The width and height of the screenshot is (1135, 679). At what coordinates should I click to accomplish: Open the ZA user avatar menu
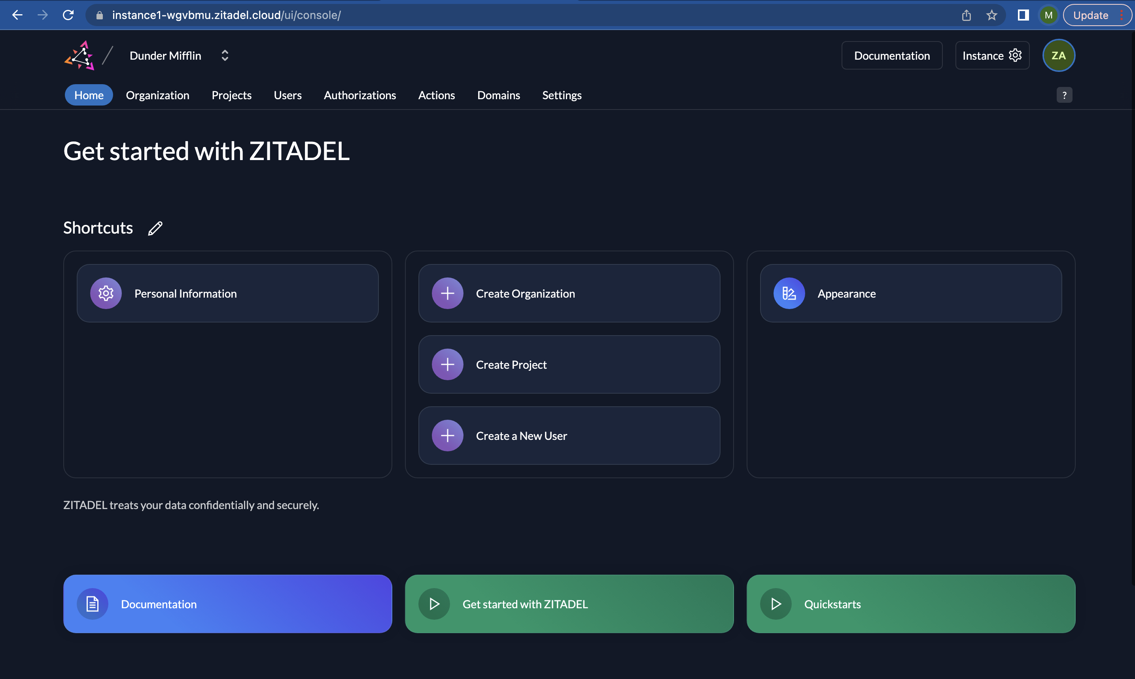(1058, 56)
